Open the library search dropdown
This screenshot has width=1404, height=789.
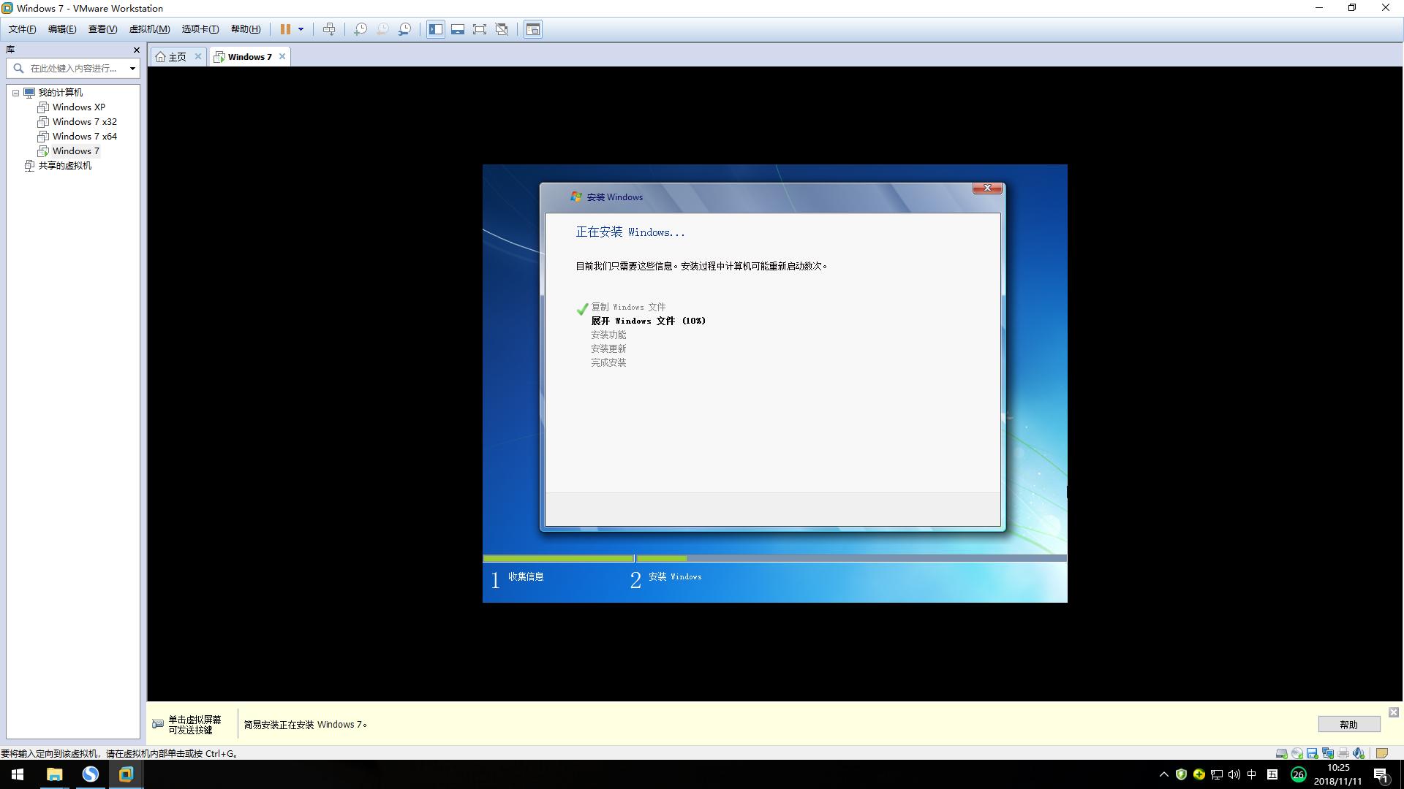point(132,68)
